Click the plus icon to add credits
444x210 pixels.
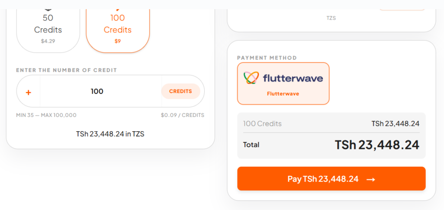coord(29,92)
